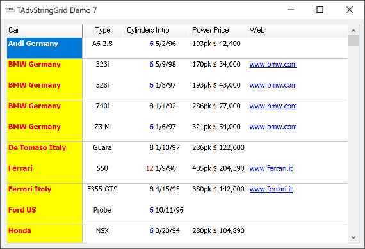Image resolution: width=365 pixels, height=249 pixels.
Task: Select the Ferrari cell in the 550 row
Action: pyautogui.click(x=44, y=173)
